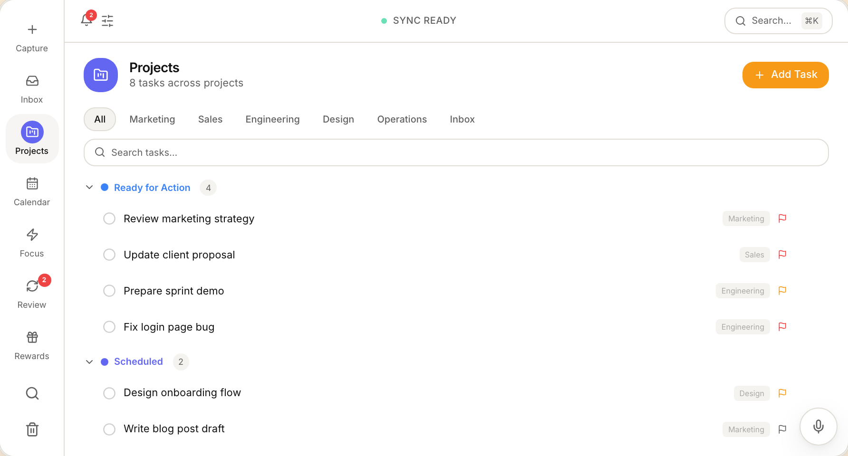Viewport: 848px width, 456px height.
Task: Mark Fix login page bug complete
Action: click(109, 327)
